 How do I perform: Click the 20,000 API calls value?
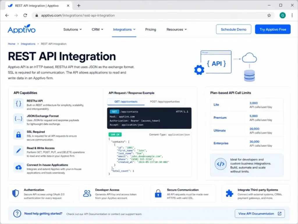(x=254, y=129)
